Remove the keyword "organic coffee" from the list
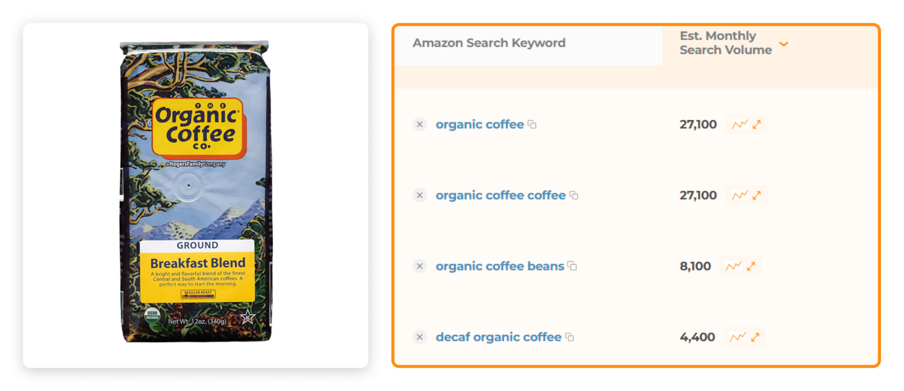The height and width of the screenshot is (391, 904). click(x=420, y=124)
